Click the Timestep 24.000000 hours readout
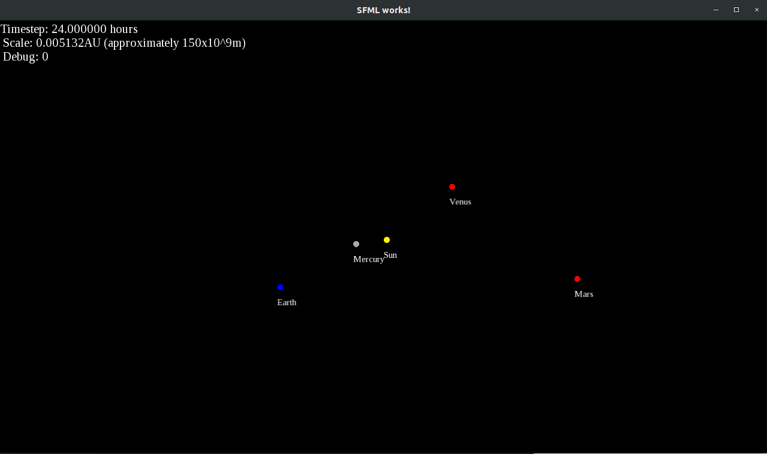 [x=69, y=29]
